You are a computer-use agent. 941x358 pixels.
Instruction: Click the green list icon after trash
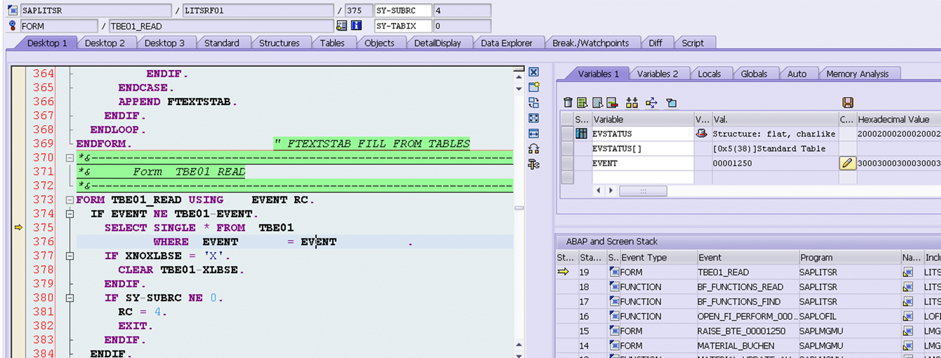pyautogui.click(x=582, y=102)
